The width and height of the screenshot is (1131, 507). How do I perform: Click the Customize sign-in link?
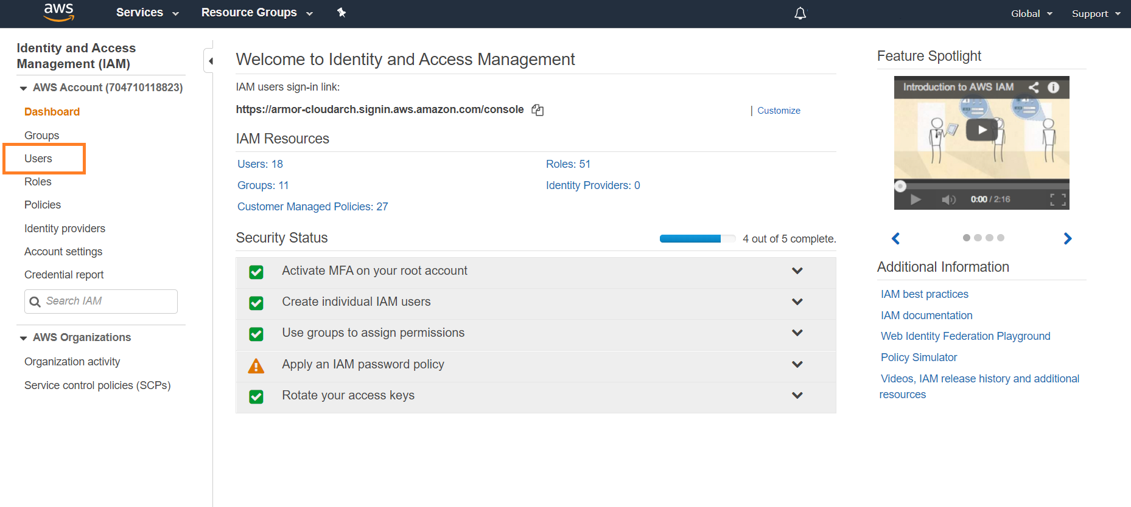click(x=779, y=111)
